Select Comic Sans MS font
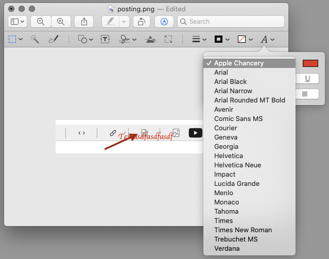The height and width of the screenshot is (259, 329). [x=250, y=118]
